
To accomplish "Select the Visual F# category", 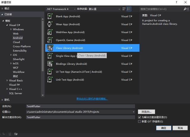I will pos(14,85).
